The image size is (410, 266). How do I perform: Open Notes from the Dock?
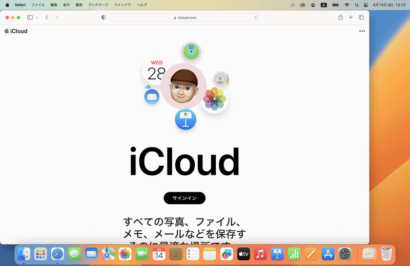[x=210, y=254]
